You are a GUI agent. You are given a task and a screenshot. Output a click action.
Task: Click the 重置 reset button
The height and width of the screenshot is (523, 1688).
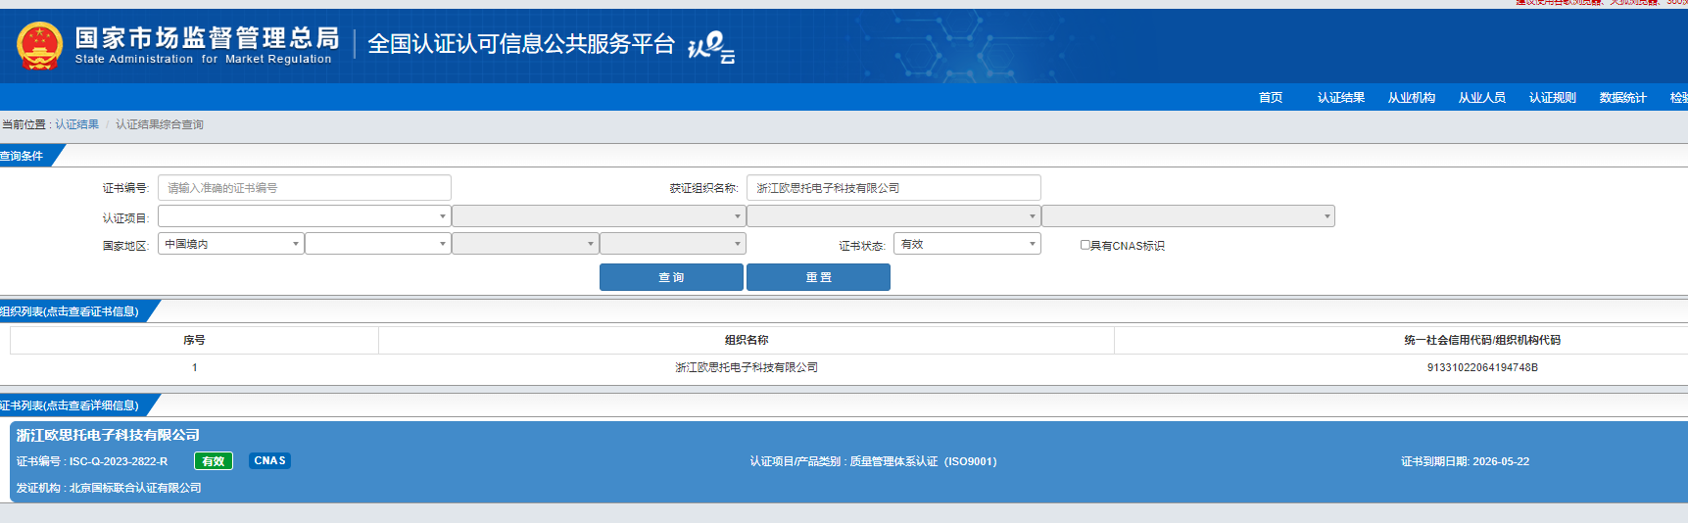818,277
